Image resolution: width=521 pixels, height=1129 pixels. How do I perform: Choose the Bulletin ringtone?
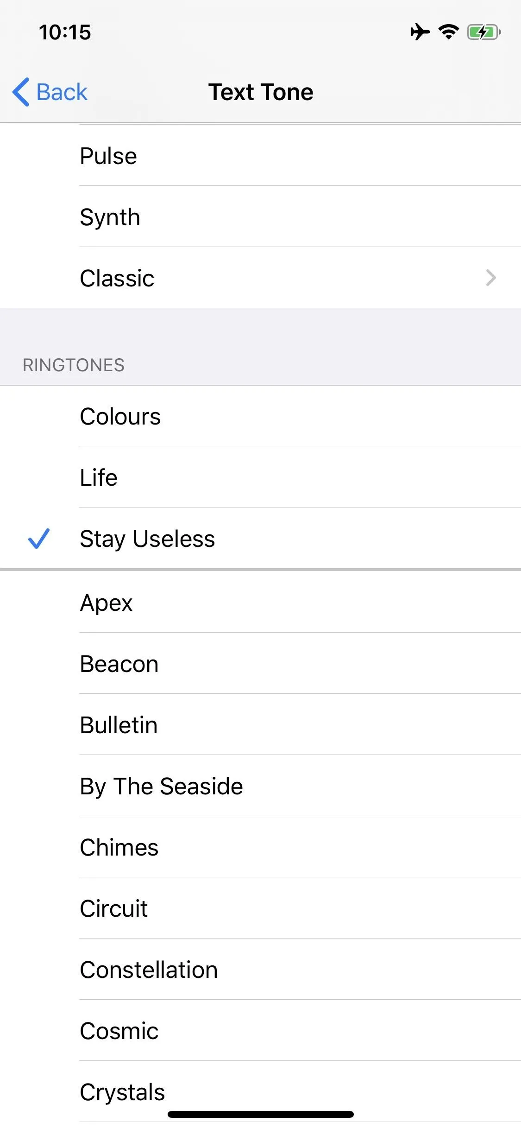pyautogui.click(x=260, y=725)
